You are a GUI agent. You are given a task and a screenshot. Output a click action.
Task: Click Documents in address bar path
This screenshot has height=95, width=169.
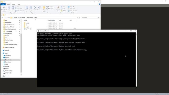[22, 18]
